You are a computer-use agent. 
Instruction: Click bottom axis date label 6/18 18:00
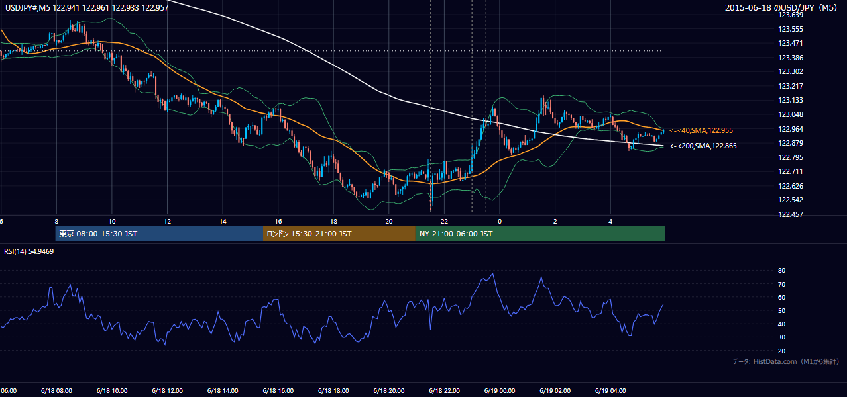point(333,390)
